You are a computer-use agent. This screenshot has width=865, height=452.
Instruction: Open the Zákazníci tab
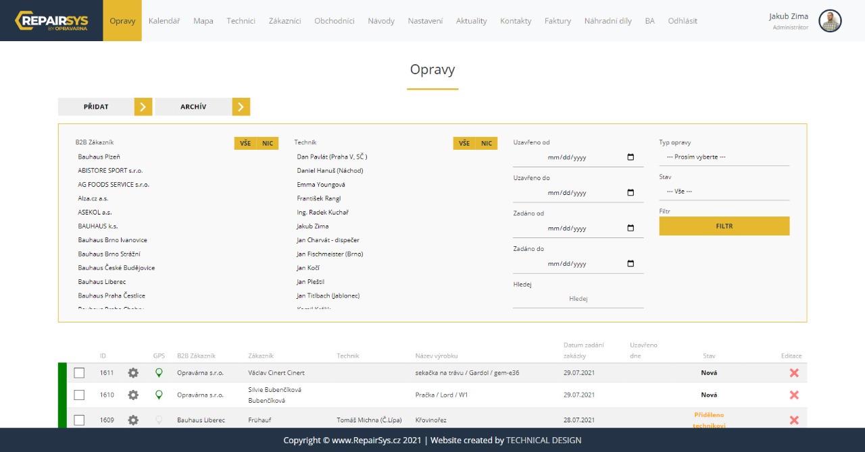(x=285, y=21)
